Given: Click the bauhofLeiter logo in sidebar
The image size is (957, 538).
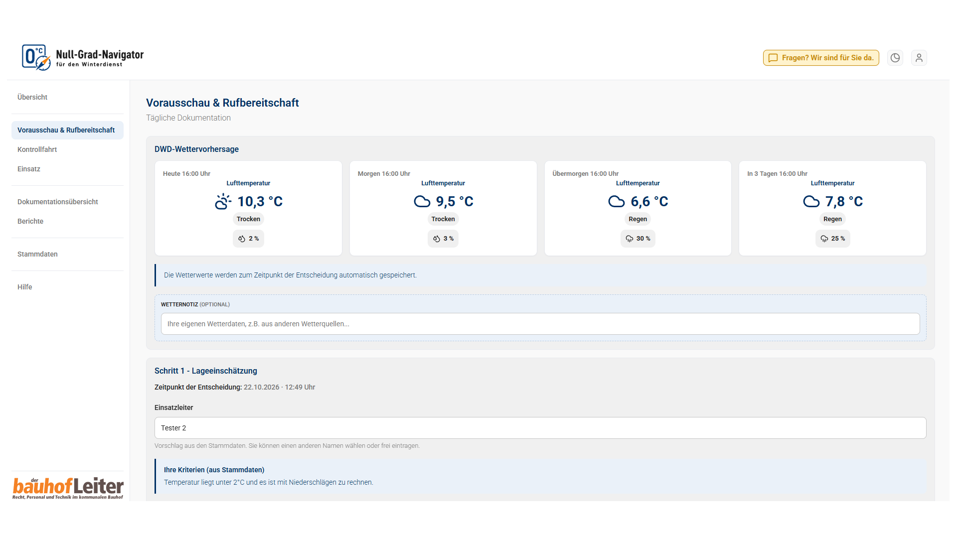Looking at the screenshot, I should pos(68,488).
